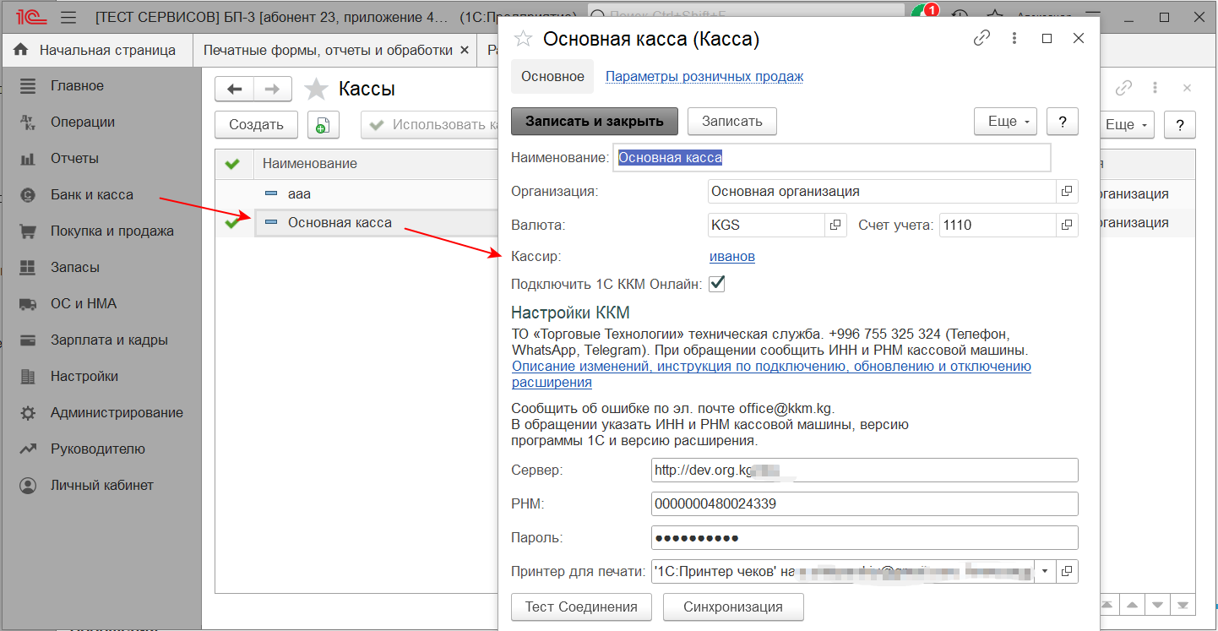Expand the Еще menu in dialog
1218x631 pixels.
point(1005,122)
